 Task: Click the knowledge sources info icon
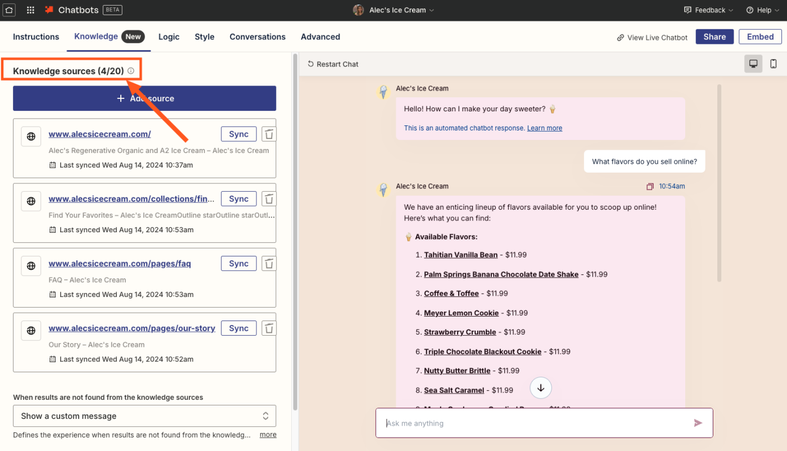(x=131, y=71)
